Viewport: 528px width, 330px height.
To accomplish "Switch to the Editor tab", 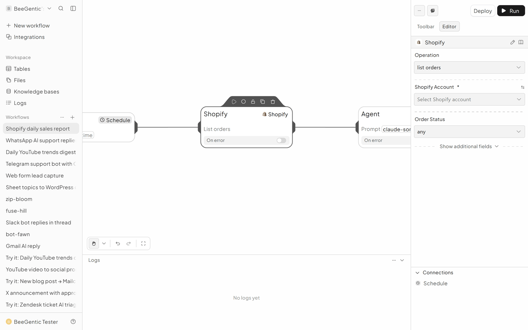I will tap(449, 26).
